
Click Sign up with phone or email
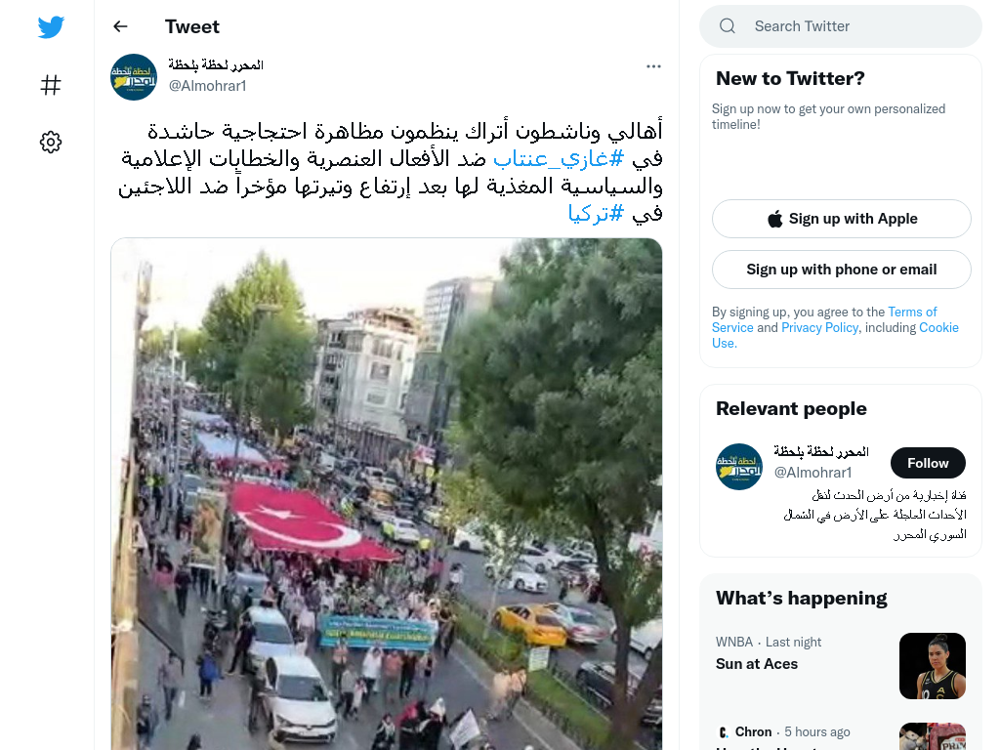(x=841, y=270)
